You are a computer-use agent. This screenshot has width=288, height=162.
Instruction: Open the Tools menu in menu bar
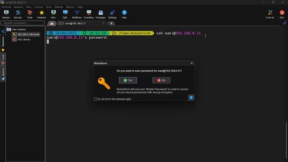point(49,7)
